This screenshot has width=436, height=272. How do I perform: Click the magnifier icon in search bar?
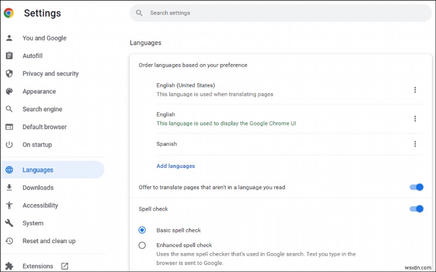pos(140,13)
